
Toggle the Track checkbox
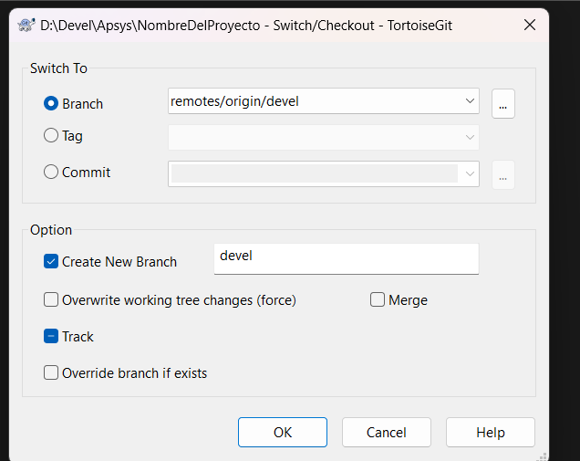[51, 337]
